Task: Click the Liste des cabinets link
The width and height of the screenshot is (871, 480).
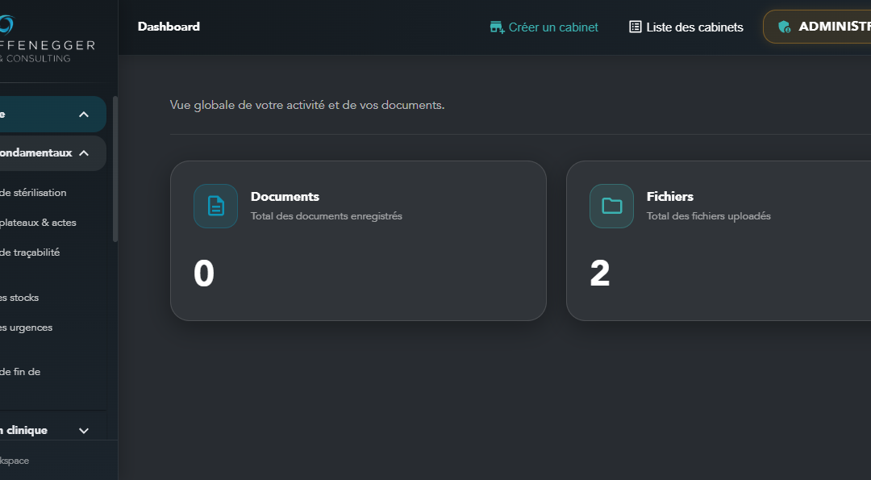Action: pos(686,27)
